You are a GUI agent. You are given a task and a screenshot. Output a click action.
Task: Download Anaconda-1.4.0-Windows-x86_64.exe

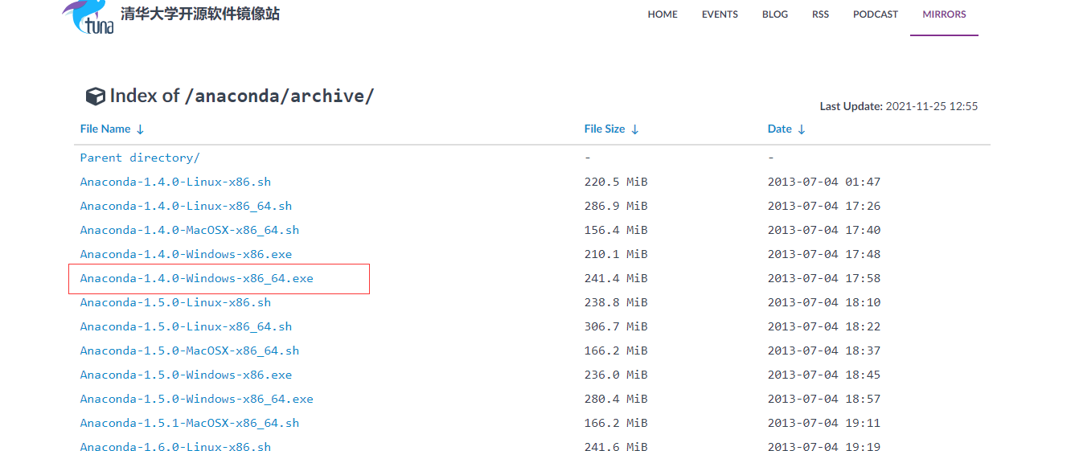pos(197,278)
